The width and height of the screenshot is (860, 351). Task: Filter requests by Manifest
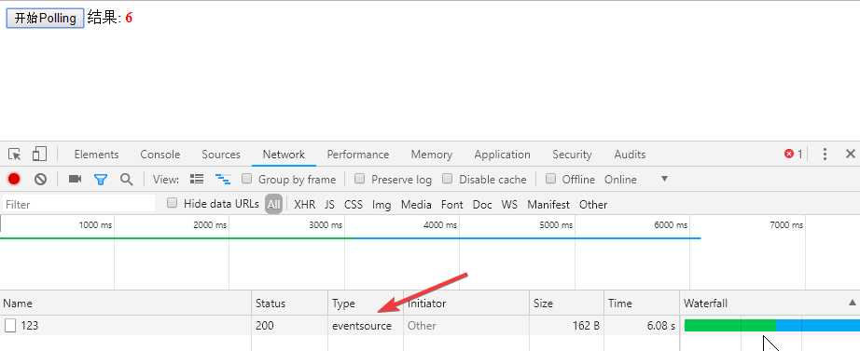coord(548,205)
